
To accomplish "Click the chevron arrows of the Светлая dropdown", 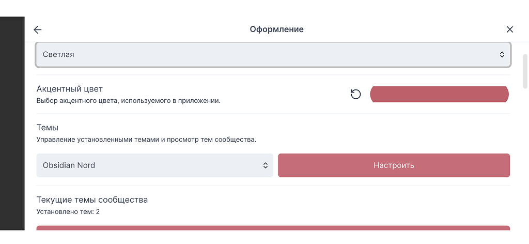I will pyautogui.click(x=502, y=54).
